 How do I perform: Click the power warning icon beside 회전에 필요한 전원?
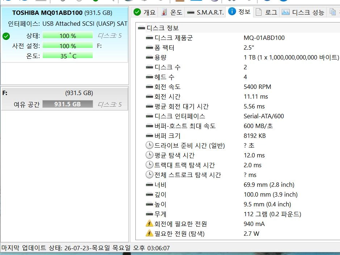[x=149, y=223]
